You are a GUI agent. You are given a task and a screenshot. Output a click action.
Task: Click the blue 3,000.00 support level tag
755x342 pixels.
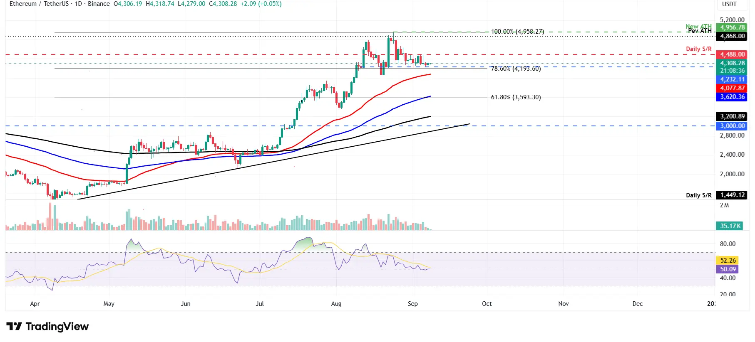tap(732, 126)
